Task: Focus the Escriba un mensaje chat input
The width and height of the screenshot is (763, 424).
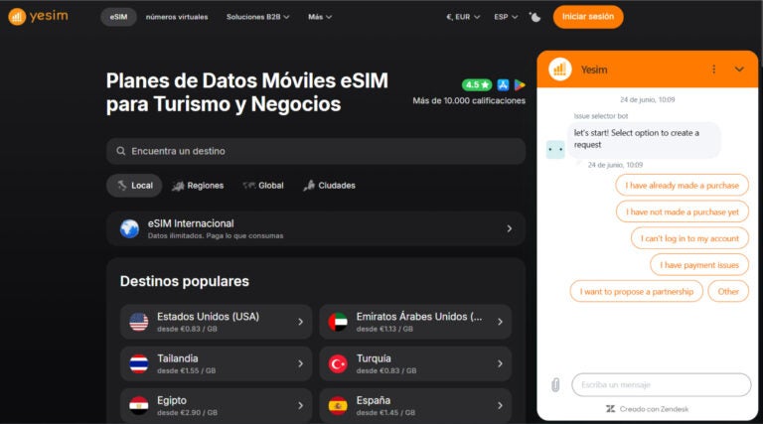Action: (662, 385)
